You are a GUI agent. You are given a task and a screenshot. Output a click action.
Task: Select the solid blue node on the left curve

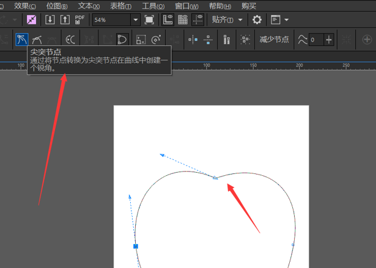(136, 246)
